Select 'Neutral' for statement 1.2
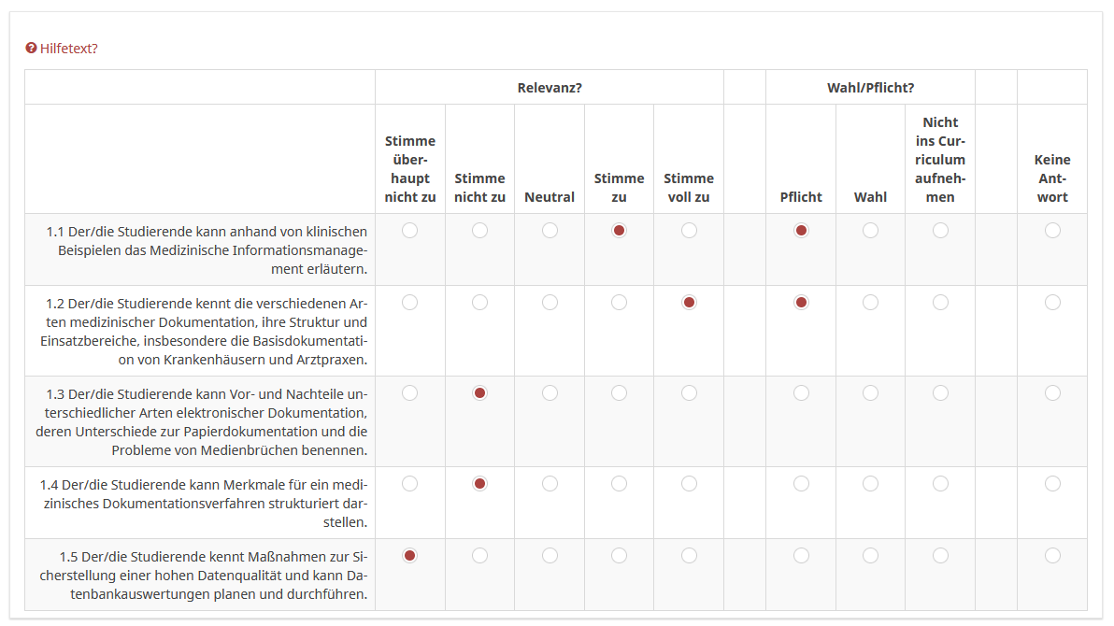Screen dimensions: 1114x626 coord(550,303)
